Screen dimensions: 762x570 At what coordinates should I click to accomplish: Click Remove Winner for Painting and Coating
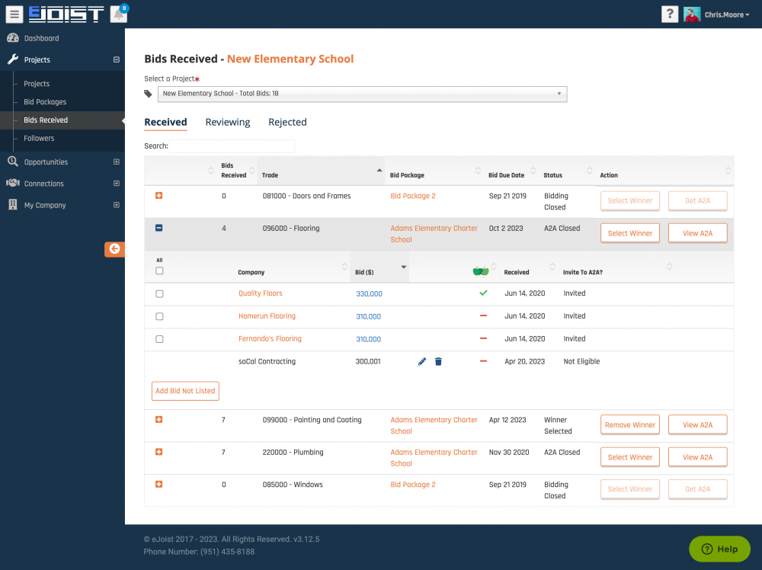630,424
